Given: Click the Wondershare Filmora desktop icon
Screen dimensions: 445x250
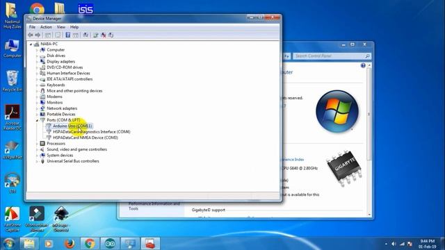Looking at the screenshot, I should pos(37,219).
